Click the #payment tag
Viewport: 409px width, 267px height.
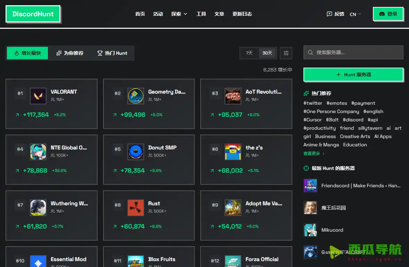coord(363,103)
